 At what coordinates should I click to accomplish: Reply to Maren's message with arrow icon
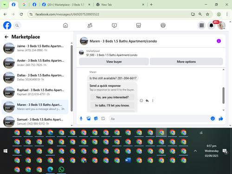147,101
